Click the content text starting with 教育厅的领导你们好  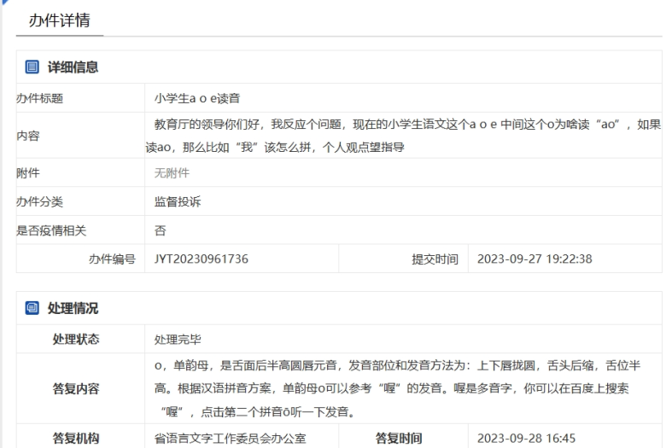click(403, 136)
